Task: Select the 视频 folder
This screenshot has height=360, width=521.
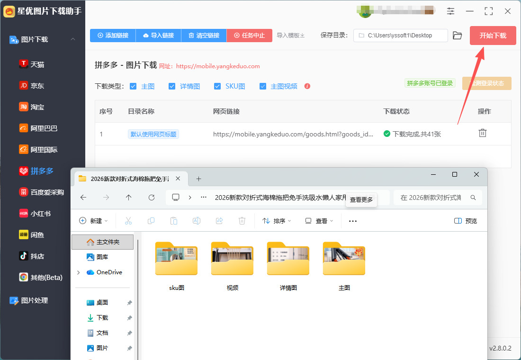Action: pyautogui.click(x=232, y=267)
